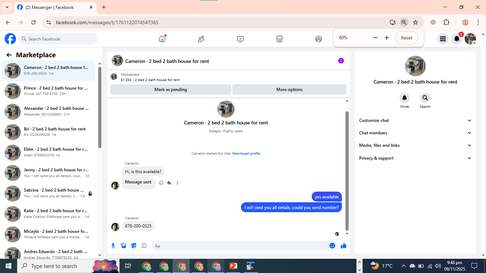Click the More options button
486x273 pixels.
point(289,90)
